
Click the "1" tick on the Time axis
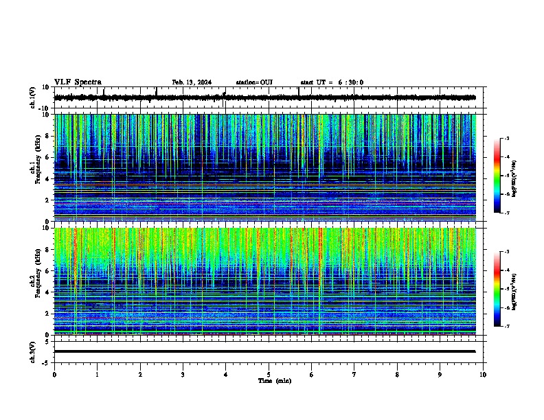click(x=97, y=375)
